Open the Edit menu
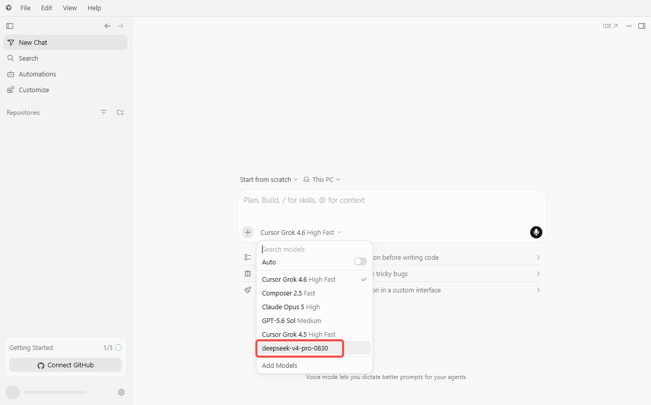Image resolution: width=651 pixels, height=405 pixels. 46,8
